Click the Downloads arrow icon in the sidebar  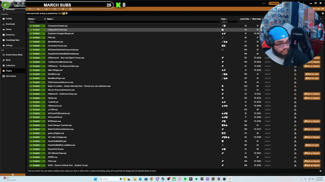tap(4, 24)
